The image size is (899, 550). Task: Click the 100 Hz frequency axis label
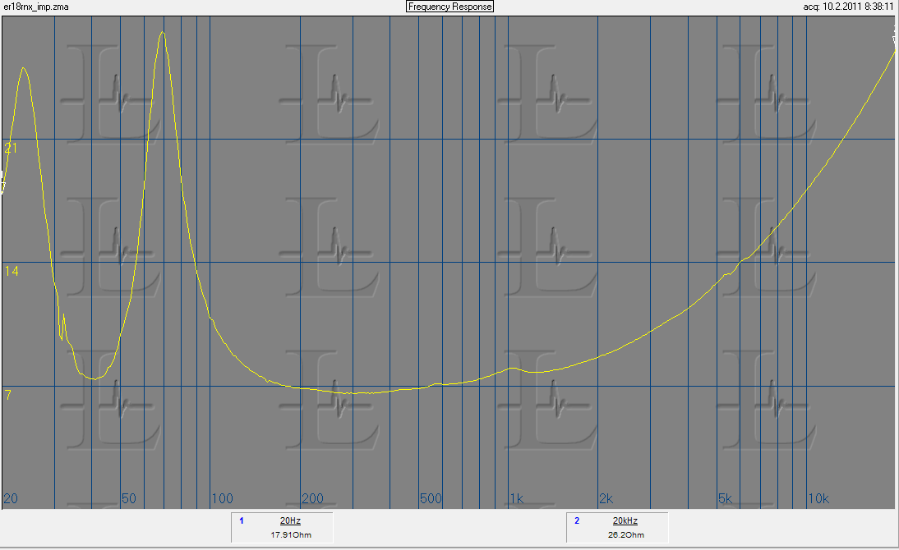(222, 499)
